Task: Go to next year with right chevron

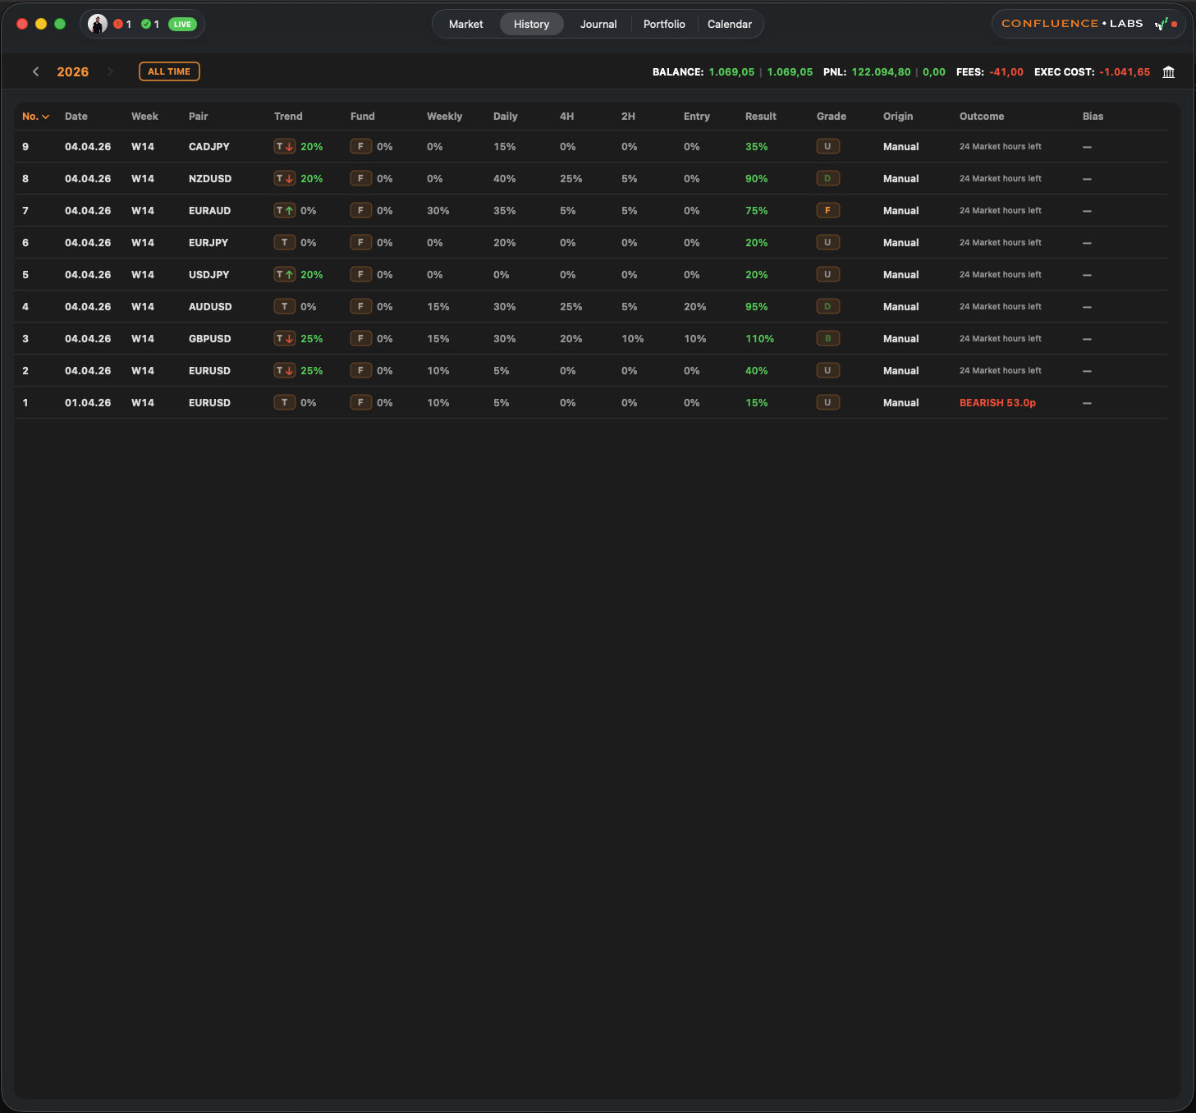Action: [110, 71]
